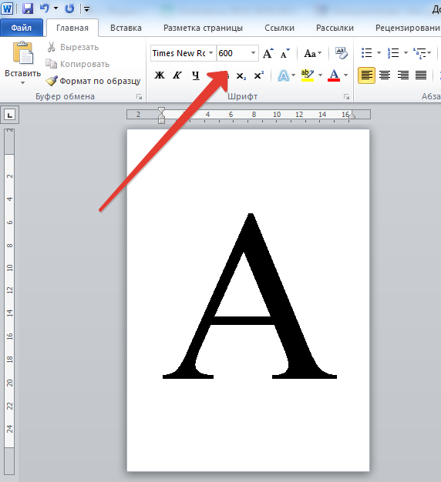Apply superscript formatting
The image size is (441, 482).
(x=259, y=75)
